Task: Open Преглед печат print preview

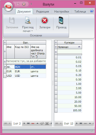Action: point(28,25)
